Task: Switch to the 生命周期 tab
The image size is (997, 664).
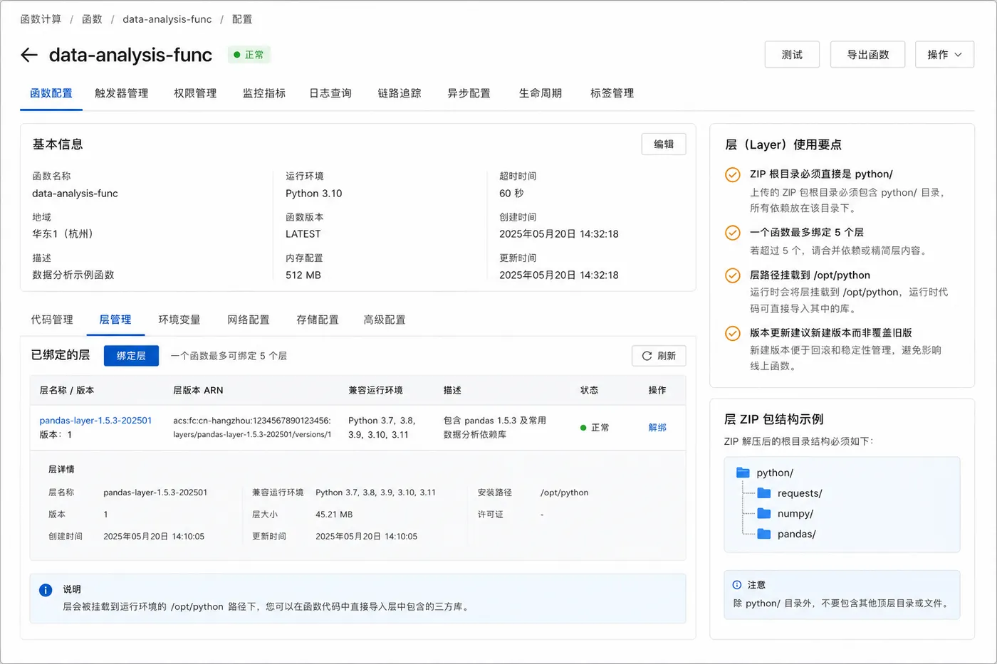Action: (541, 93)
